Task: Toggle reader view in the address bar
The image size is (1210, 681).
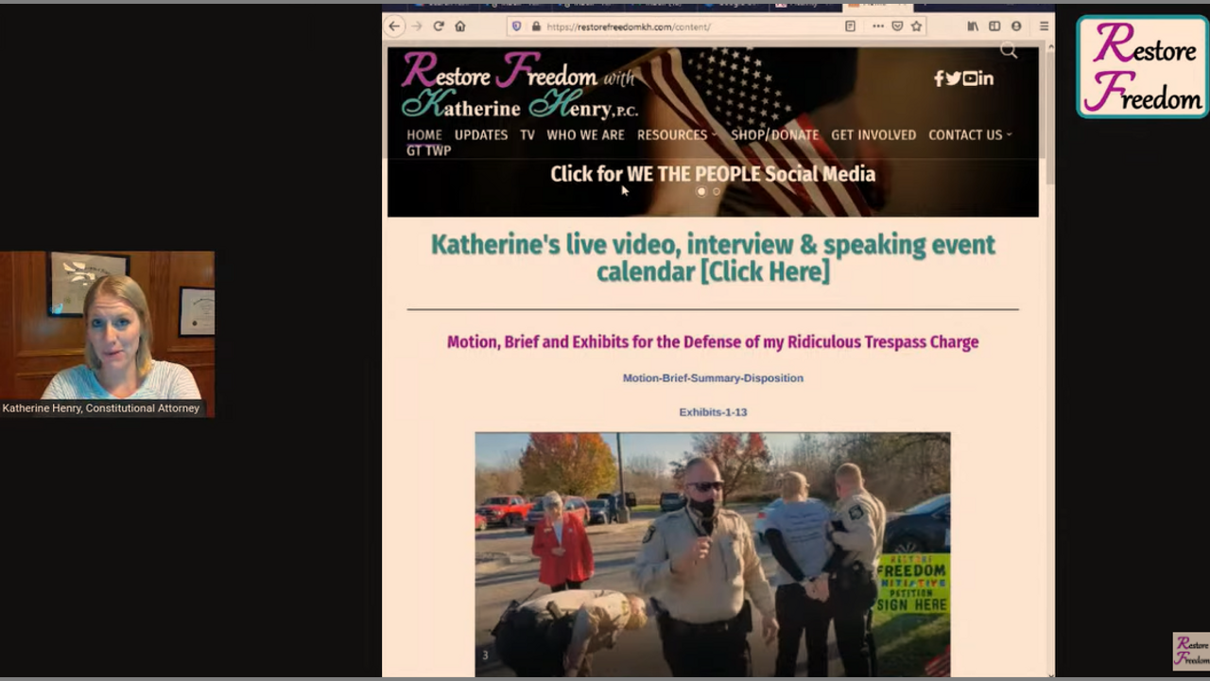Action: tap(850, 26)
